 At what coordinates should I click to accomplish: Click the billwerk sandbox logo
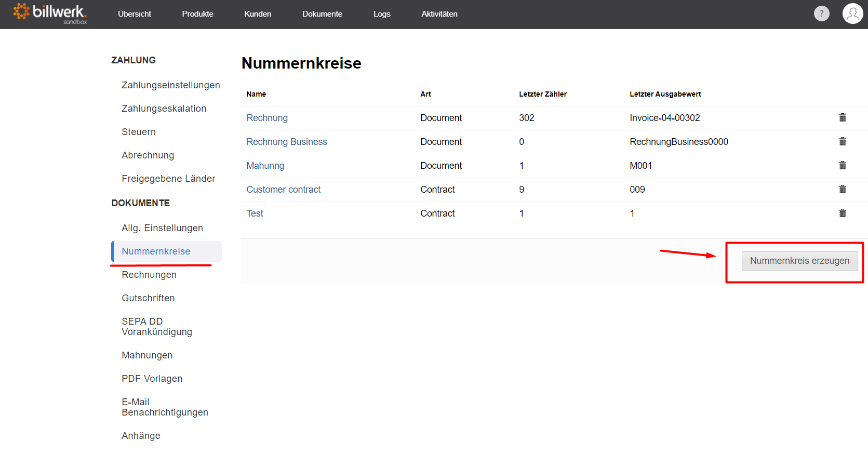50,14
